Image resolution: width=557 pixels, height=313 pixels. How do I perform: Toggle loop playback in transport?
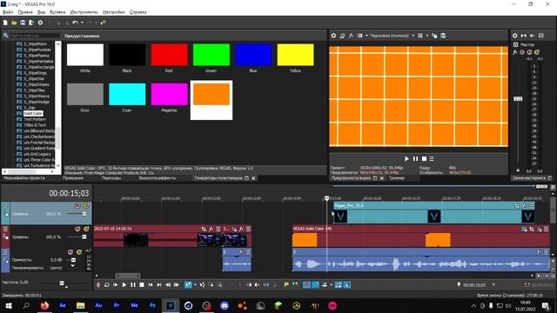click(106, 284)
